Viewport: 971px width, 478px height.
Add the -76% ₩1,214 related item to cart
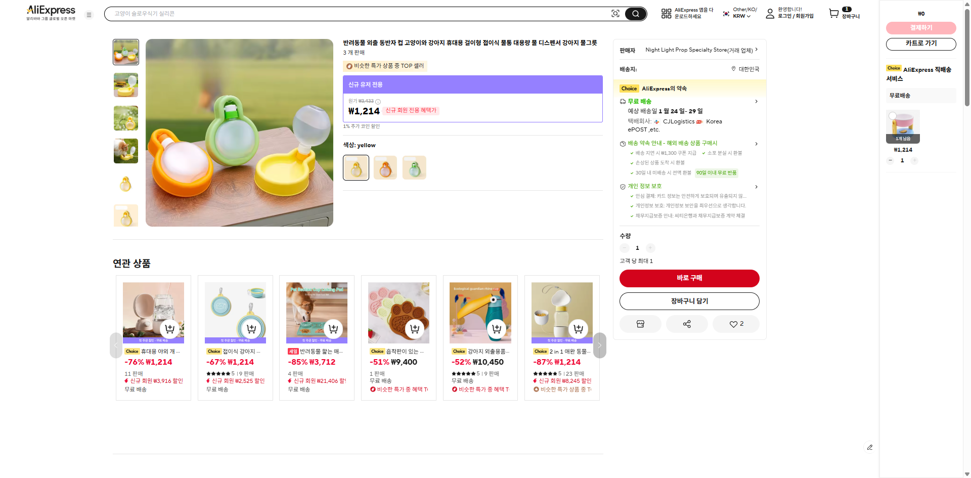click(x=170, y=329)
